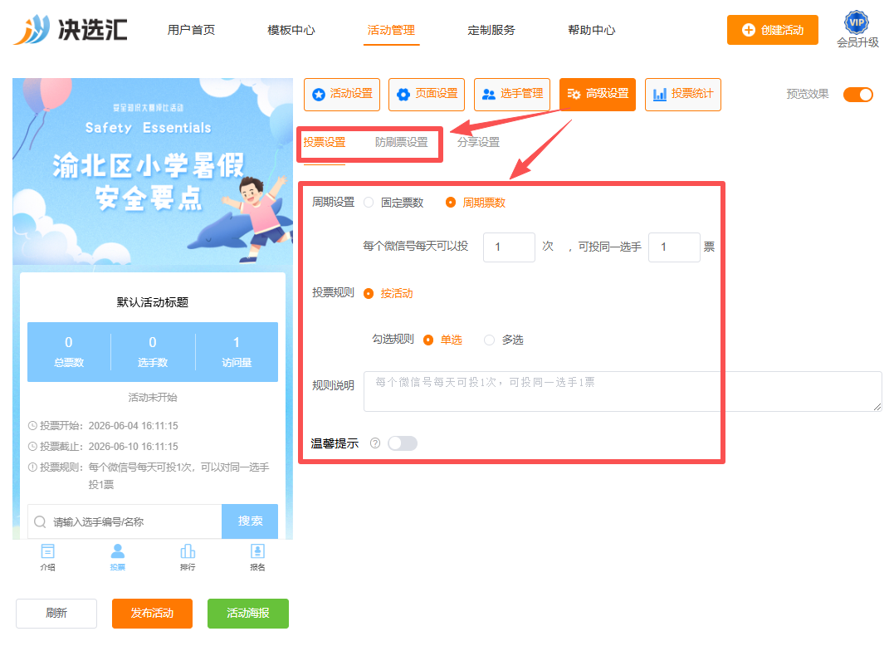Screen dimensions: 889x646
Task: Open 模板中心 in top navigation
Action: 291,30
